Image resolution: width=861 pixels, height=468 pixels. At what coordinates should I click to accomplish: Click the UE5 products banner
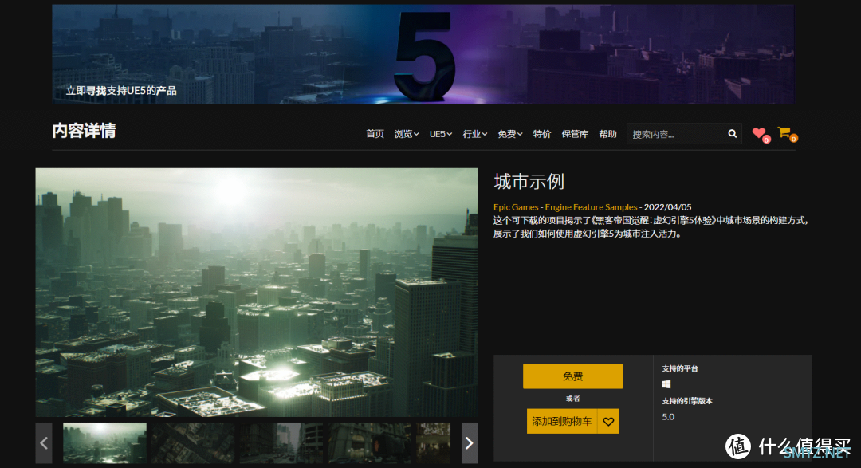tap(423, 54)
